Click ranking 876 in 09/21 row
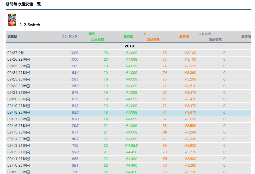Image resolution: width=255 pixels, height=174 pixels. [x=75, y=92]
